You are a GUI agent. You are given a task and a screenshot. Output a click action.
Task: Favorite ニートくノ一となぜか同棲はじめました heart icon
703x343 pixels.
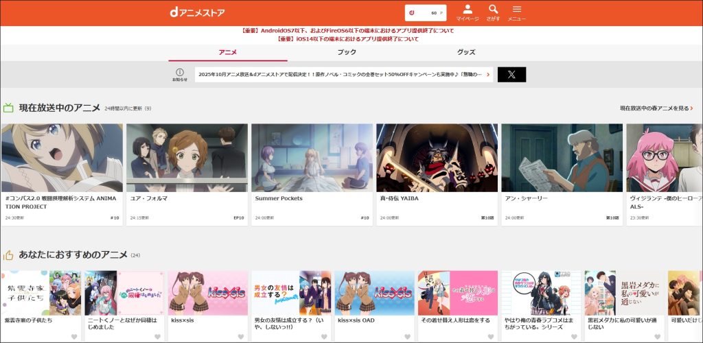157,337
